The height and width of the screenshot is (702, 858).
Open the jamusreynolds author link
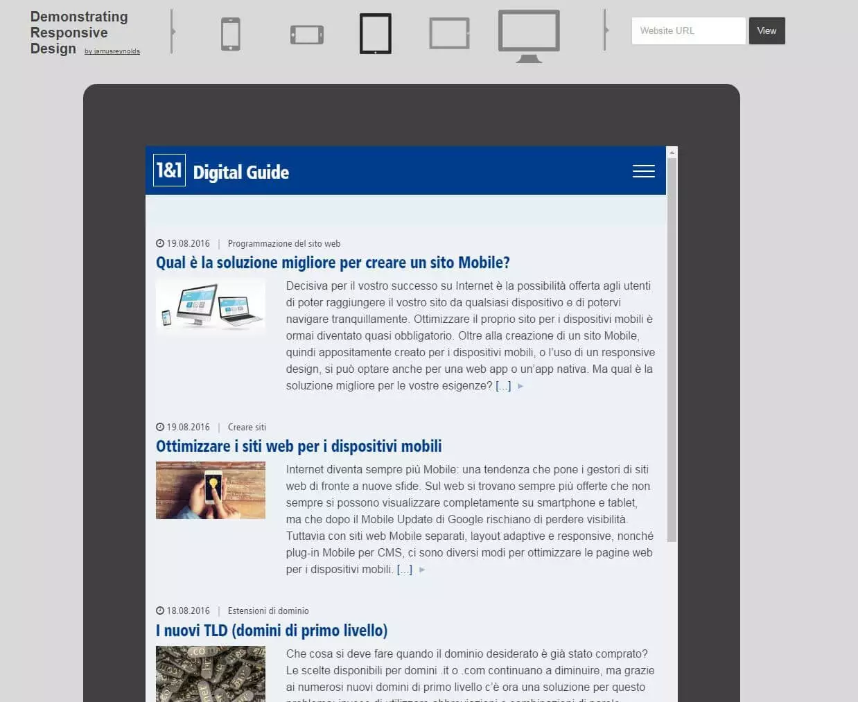(112, 51)
